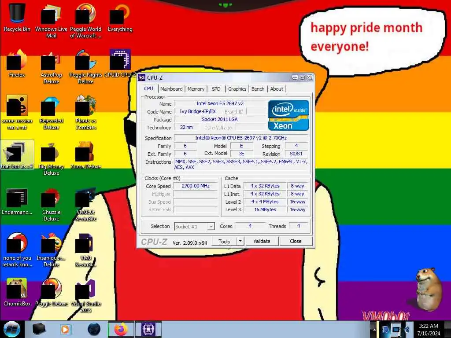The height and width of the screenshot is (338, 451).
Task: Open the Plants vs Zombies shortcut
Action: coord(85,112)
